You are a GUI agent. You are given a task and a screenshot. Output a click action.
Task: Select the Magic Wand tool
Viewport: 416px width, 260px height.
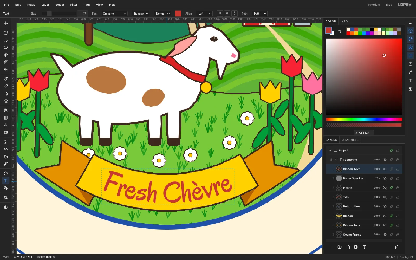6,62
